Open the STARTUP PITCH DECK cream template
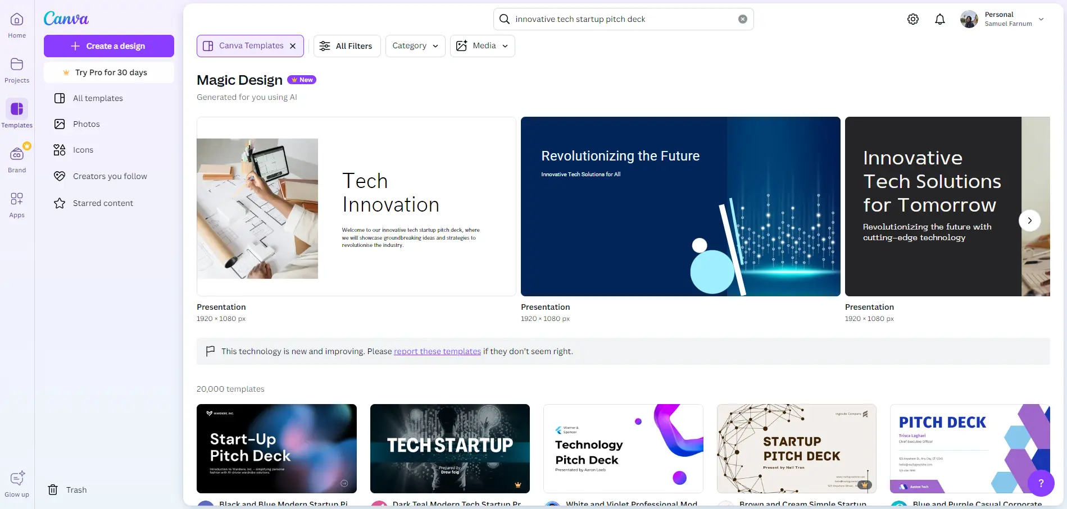 tap(797, 448)
